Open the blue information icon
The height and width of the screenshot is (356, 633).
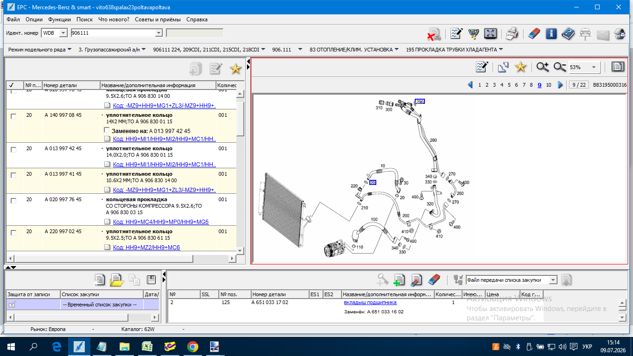pyautogui.click(x=551, y=34)
